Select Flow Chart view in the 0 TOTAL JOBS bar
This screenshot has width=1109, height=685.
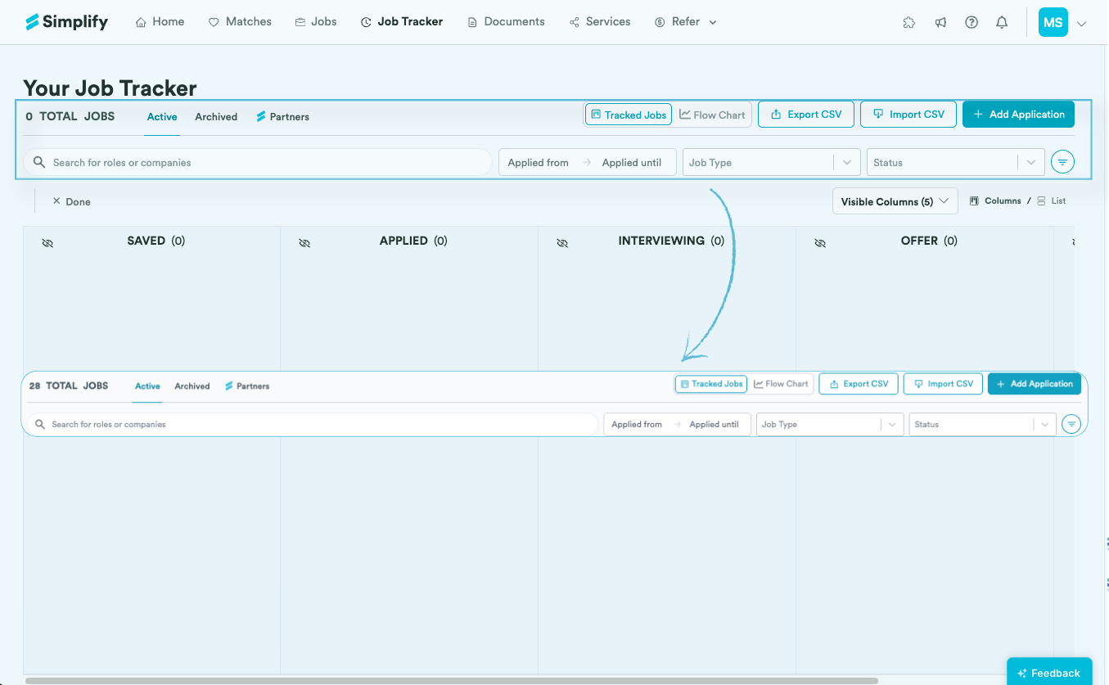712,115
